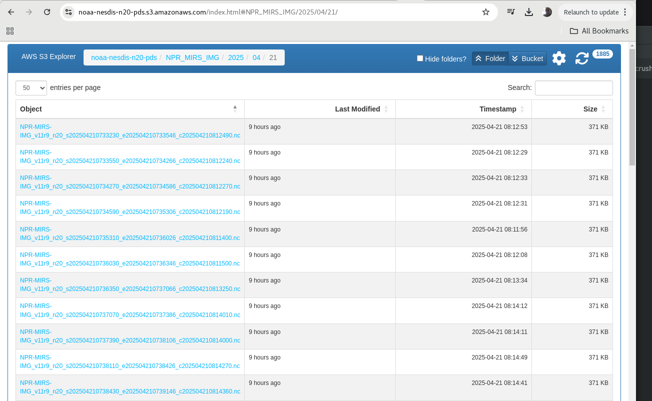This screenshot has height=401, width=652.
Task: Open file ending c202504210812240.nc
Action: (130, 156)
